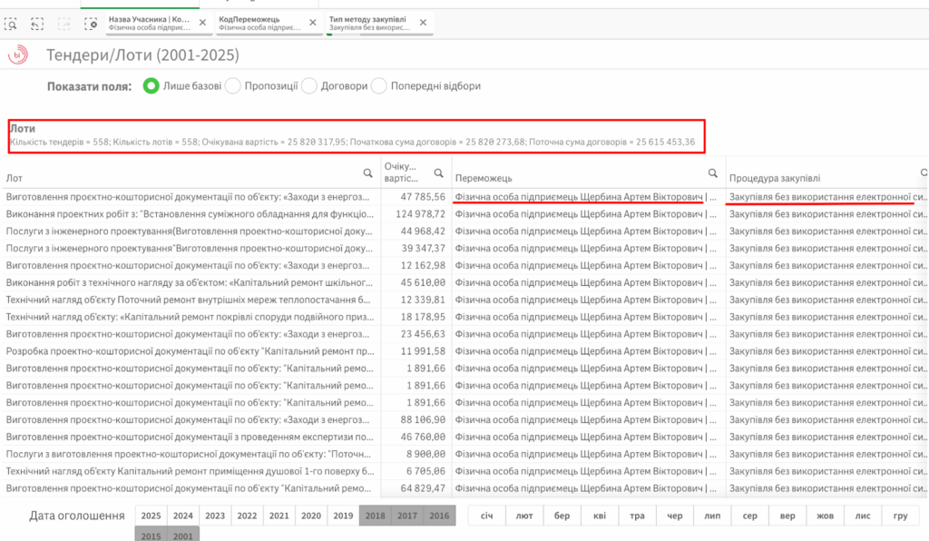Click the expected value cell 124 978,72
Image resolution: width=929 pixels, height=541 pixels.
coord(416,214)
